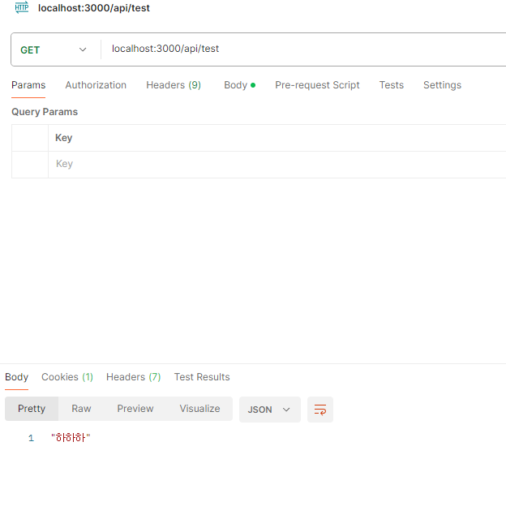Select the Pretty view button
This screenshot has width=506, height=532.
tap(32, 409)
